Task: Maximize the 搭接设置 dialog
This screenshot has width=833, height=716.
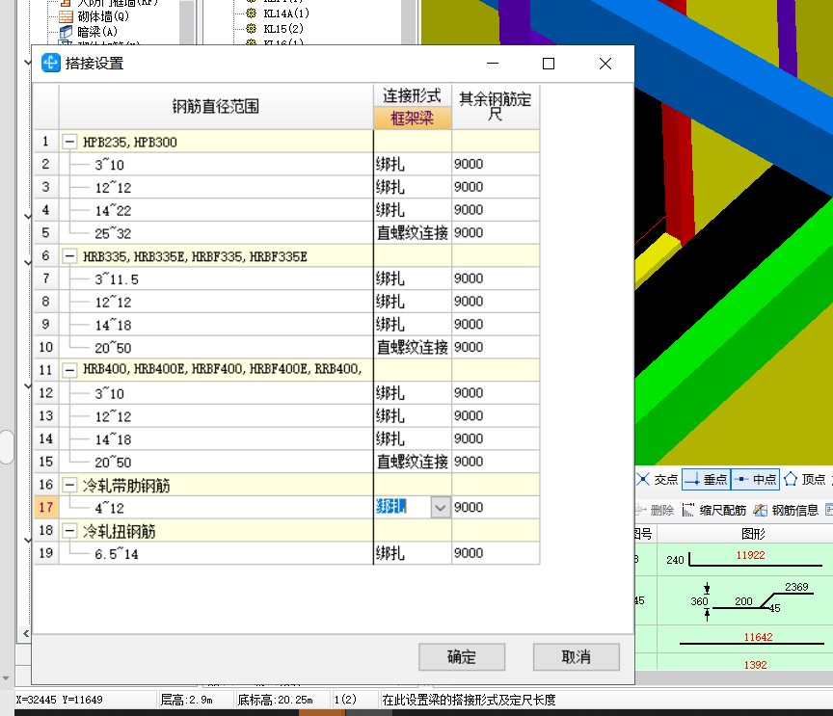Action: coord(549,64)
